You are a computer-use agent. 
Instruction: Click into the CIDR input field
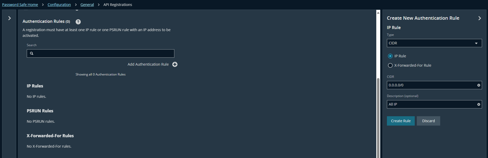point(431,85)
